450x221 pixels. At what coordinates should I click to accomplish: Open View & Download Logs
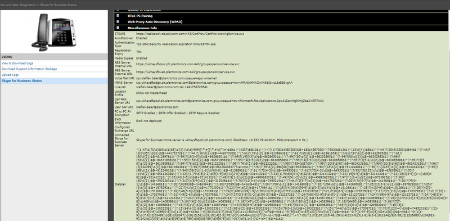17,63
